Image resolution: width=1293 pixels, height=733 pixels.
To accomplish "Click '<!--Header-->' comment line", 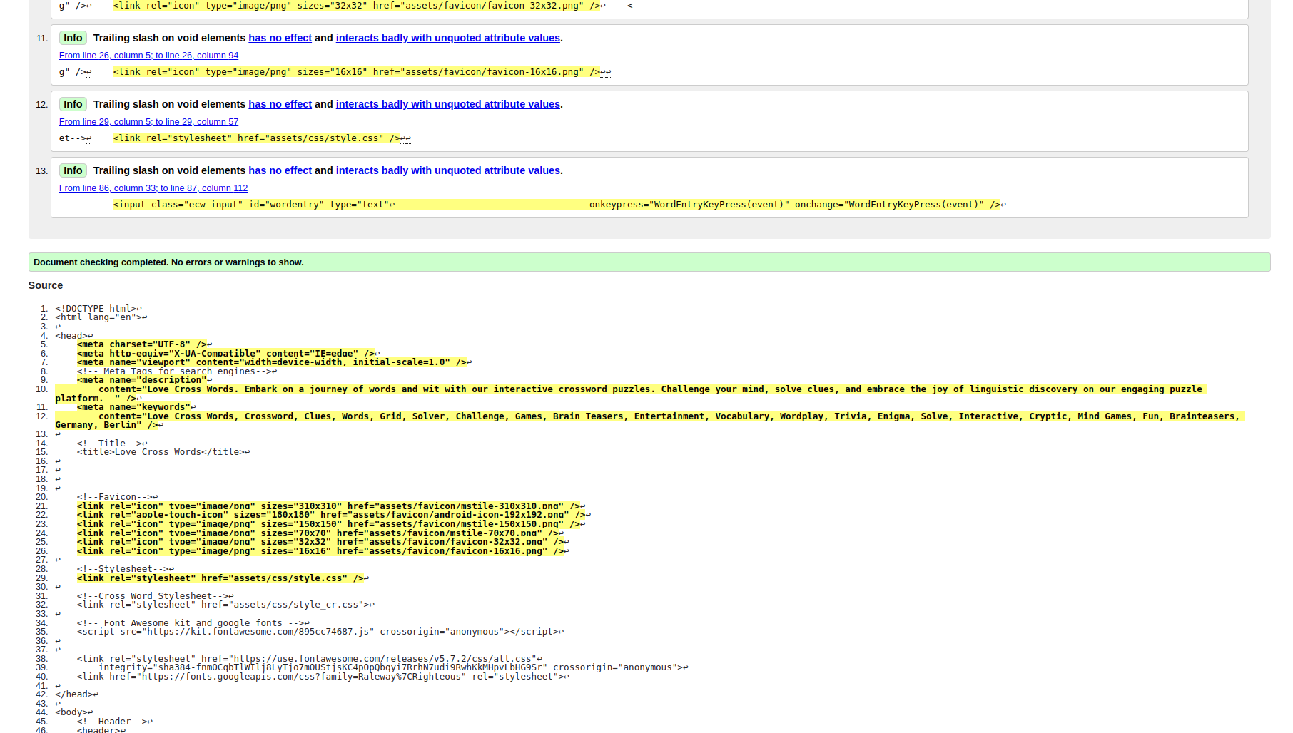I will tap(114, 722).
